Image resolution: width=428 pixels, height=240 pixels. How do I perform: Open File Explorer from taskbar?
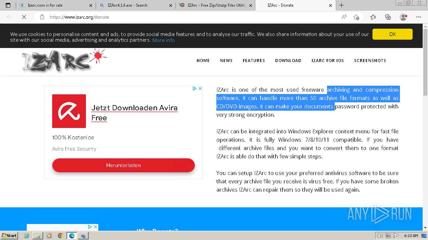pos(38,236)
